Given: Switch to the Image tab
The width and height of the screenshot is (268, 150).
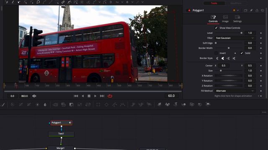Looking at the screenshot, I should click(225, 19).
